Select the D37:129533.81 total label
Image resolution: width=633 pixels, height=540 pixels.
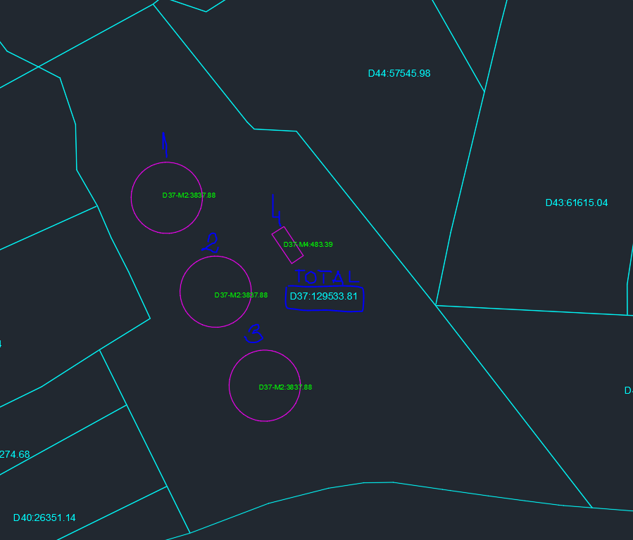324,296
